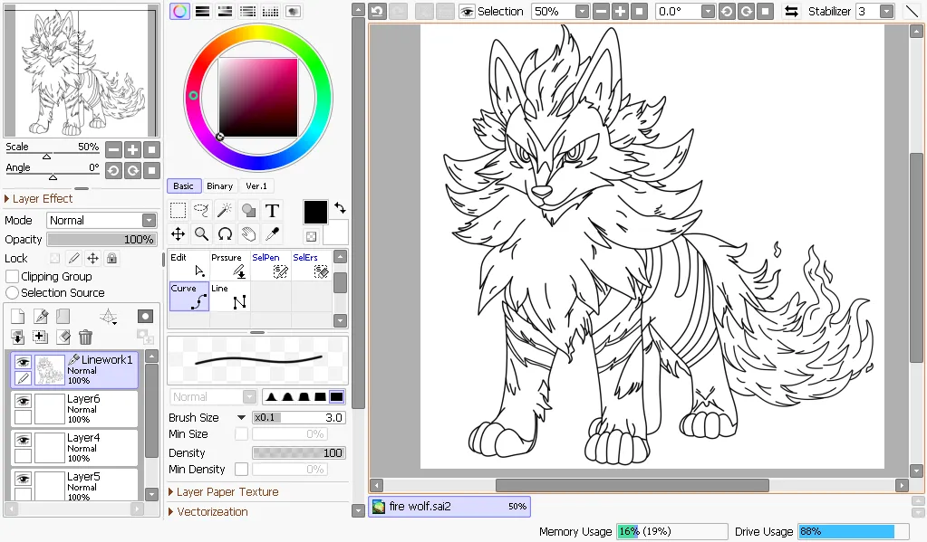The height and width of the screenshot is (542, 927).
Task: Create a new normal layer
Action: tap(18, 317)
